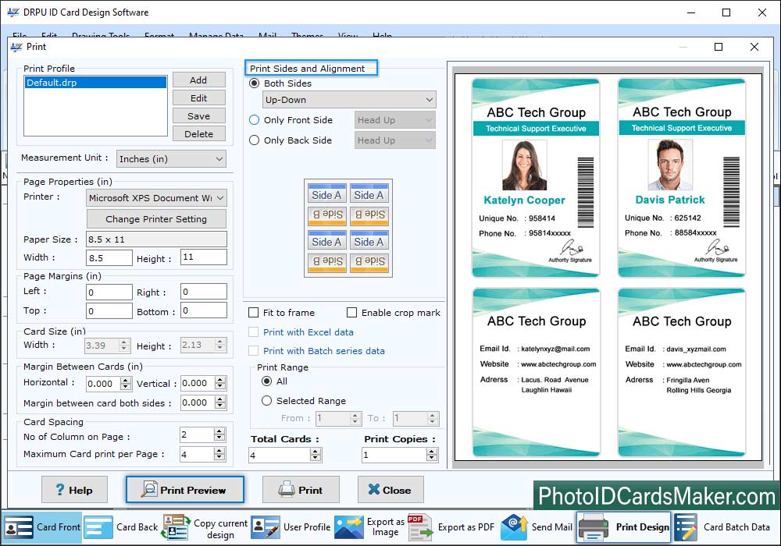This screenshot has width=781, height=546.
Task: Open the Card Batch Data icon
Action: [686, 527]
